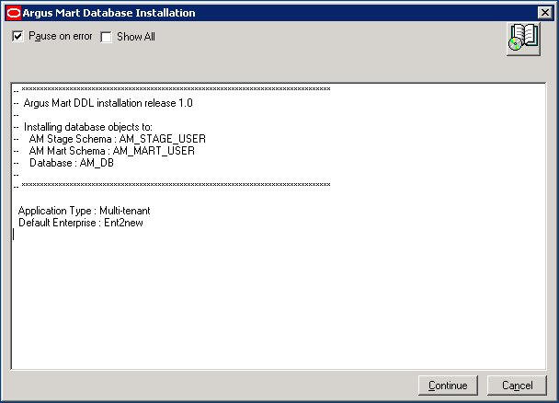Enable the Show All checkbox
The height and width of the screenshot is (403, 559).
point(107,37)
